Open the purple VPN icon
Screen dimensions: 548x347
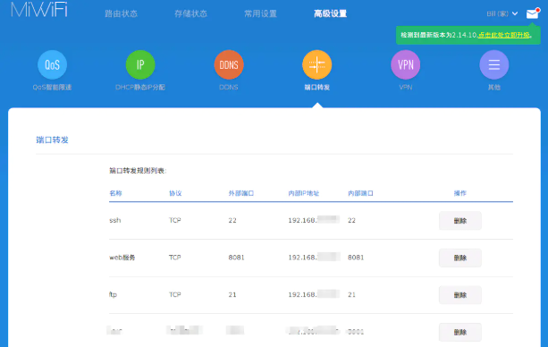405,64
